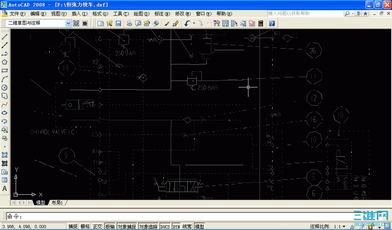
Task: Click the New drawing icon
Action: tap(101, 23)
